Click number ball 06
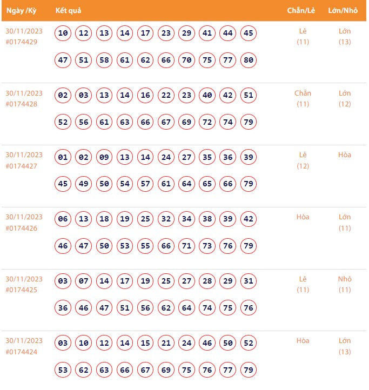 click(63, 219)
